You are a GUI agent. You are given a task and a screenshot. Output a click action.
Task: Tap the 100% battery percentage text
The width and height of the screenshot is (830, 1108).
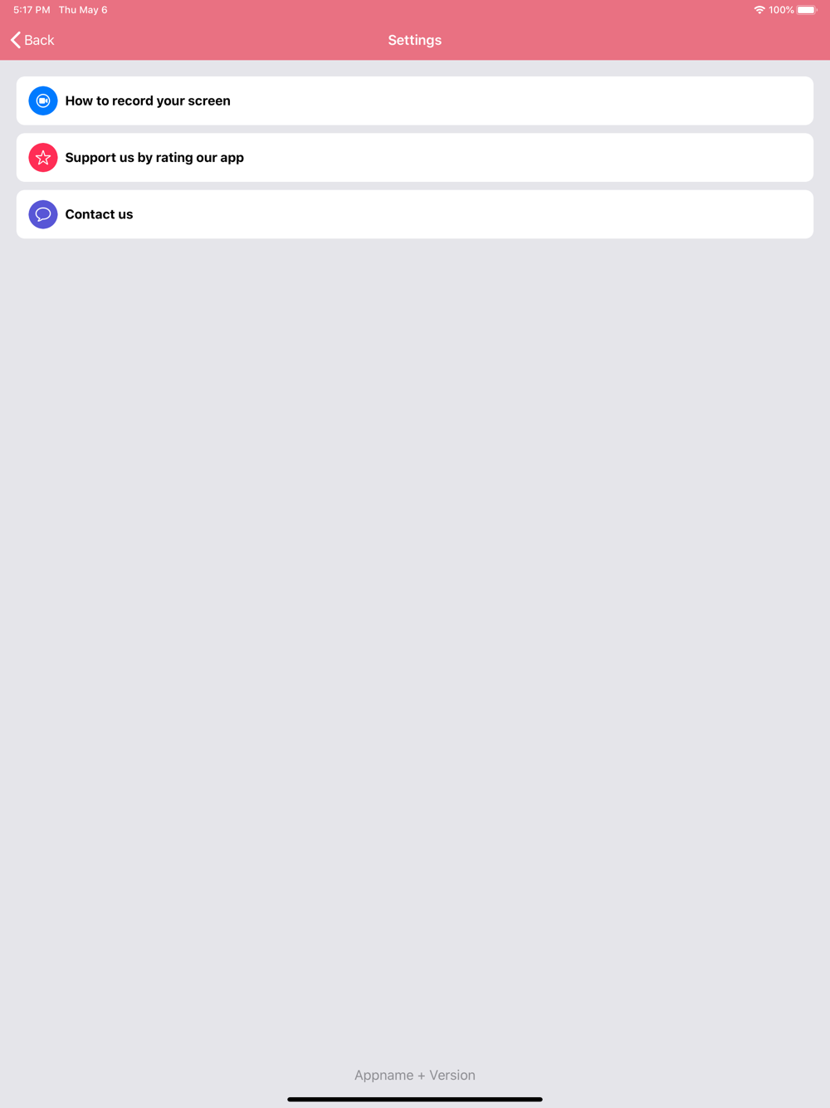781,10
